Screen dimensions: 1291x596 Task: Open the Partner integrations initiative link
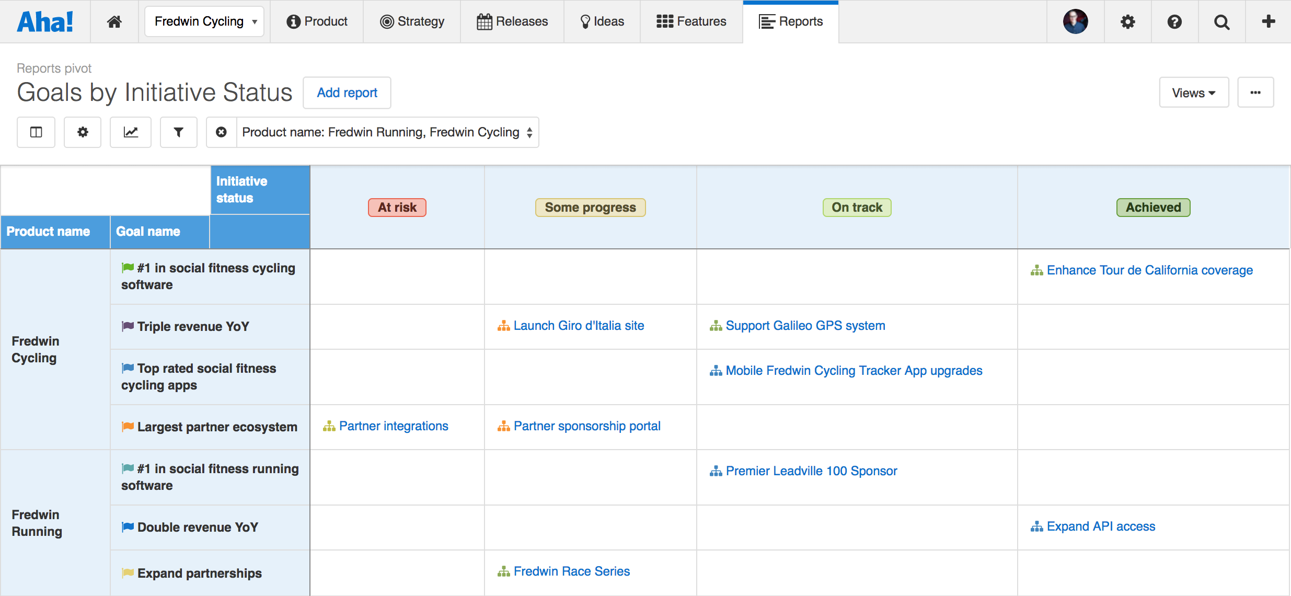pos(394,426)
